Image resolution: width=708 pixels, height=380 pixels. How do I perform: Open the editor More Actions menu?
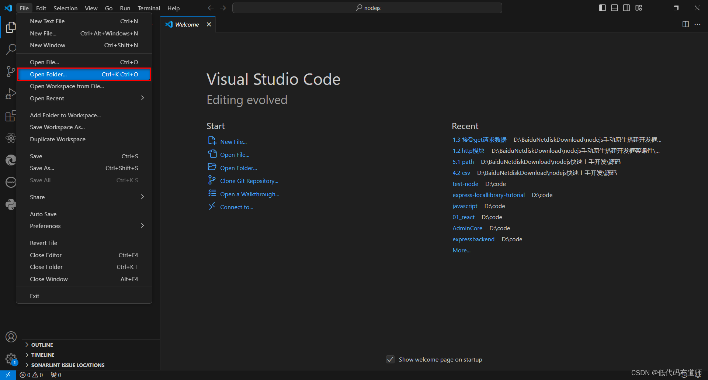click(x=697, y=24)
